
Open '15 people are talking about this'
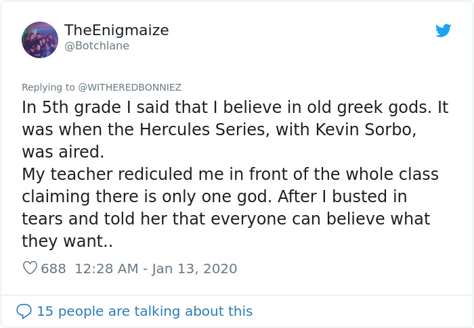point(144,311)
